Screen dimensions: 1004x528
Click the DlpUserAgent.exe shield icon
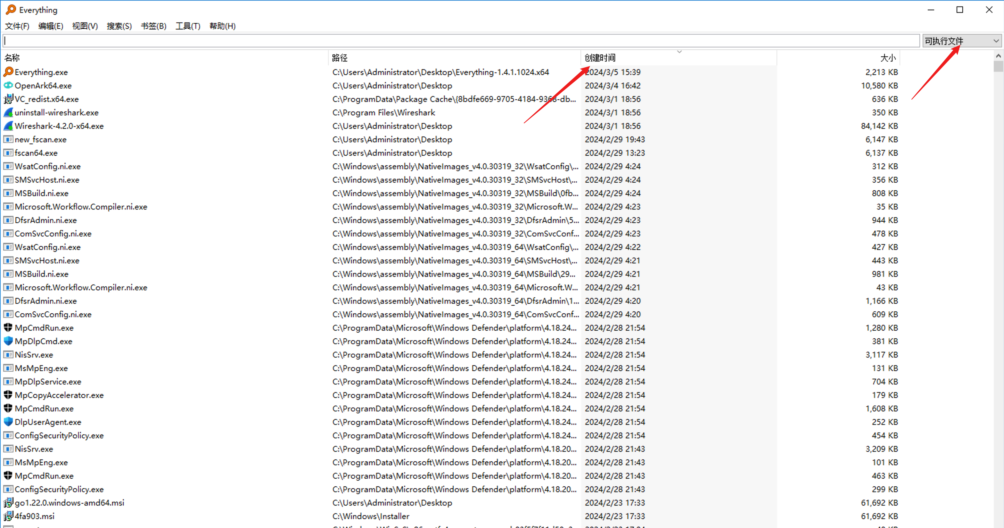(8, 422)
